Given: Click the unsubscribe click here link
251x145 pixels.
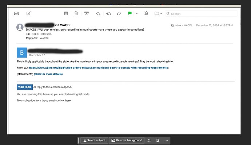Looking at the screenshot, I should coord(64,101).
